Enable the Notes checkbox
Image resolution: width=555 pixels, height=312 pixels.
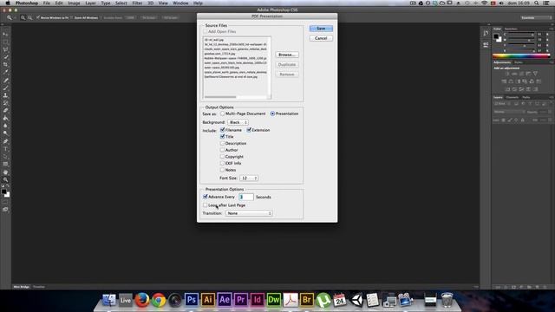pyautogui.click(x=222, y=170)
